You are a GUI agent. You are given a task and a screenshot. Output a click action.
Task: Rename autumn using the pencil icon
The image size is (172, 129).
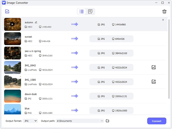[x=36, y=23]
